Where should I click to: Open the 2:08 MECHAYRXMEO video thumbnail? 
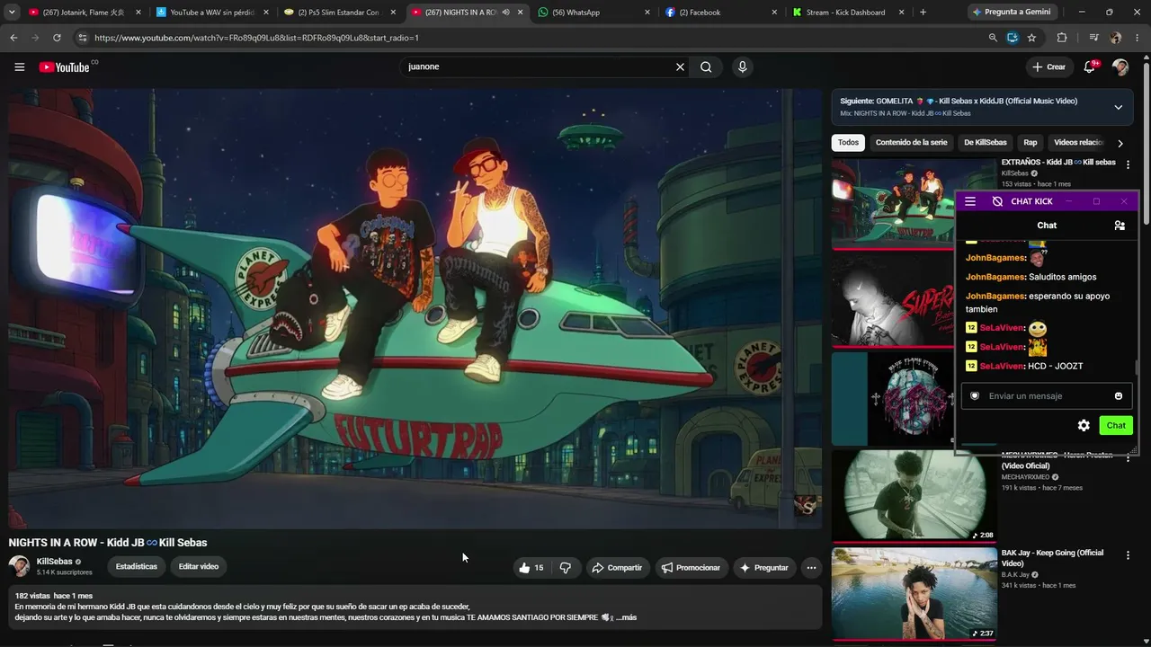pyautogui.click(x=914, y=495)
